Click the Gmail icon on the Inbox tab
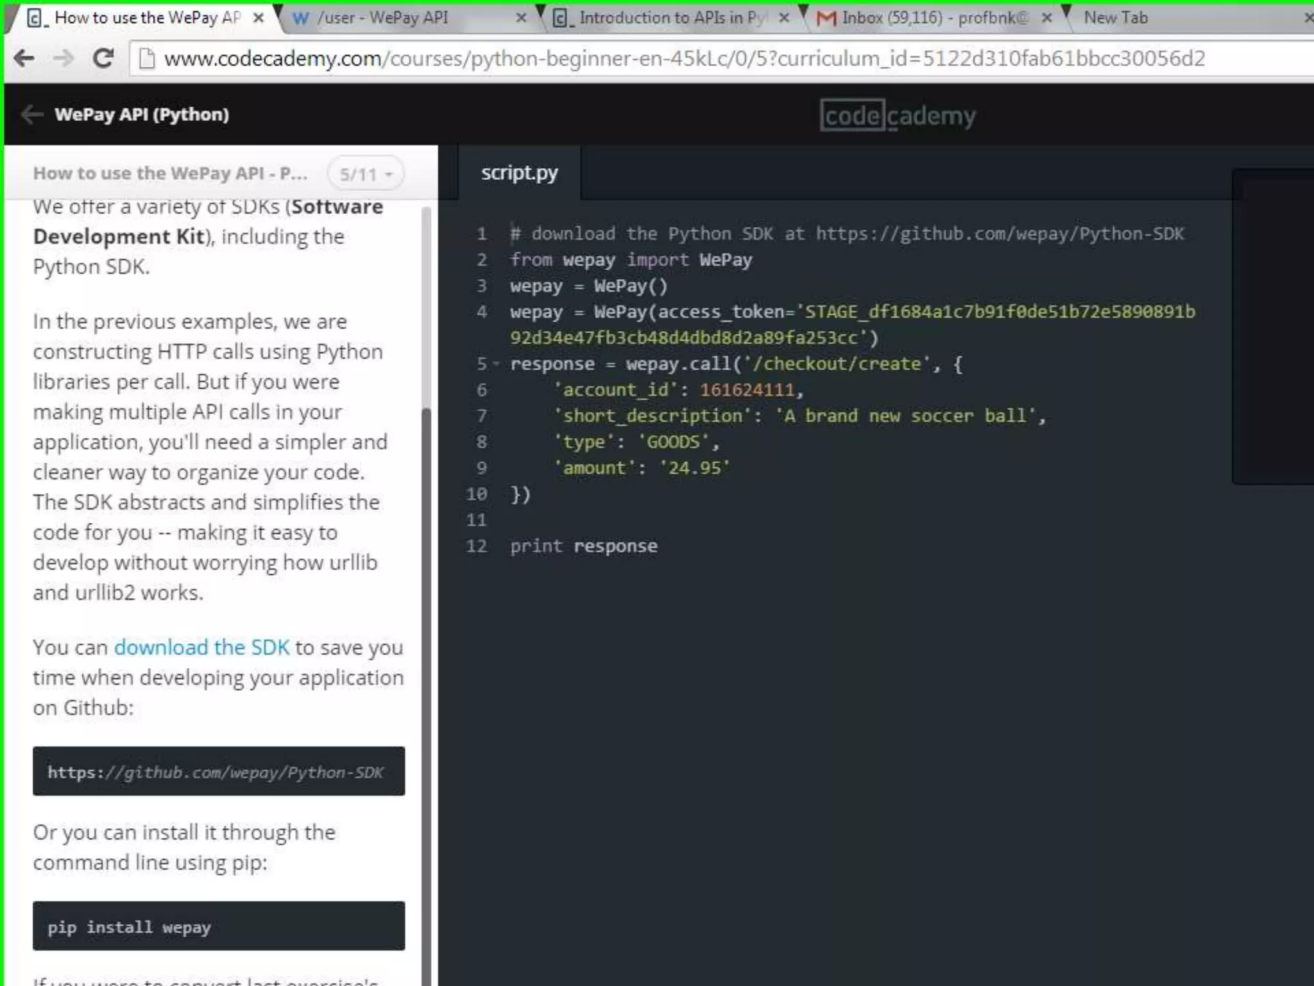 point(826,18)
